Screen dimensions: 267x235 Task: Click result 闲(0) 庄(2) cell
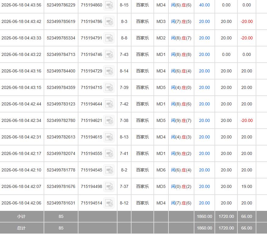pos(181,187)
